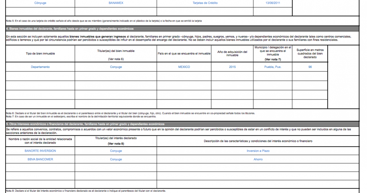Select the 2015 acquisition year field
Screen dimensions: 367x193
tap(232, 67)
